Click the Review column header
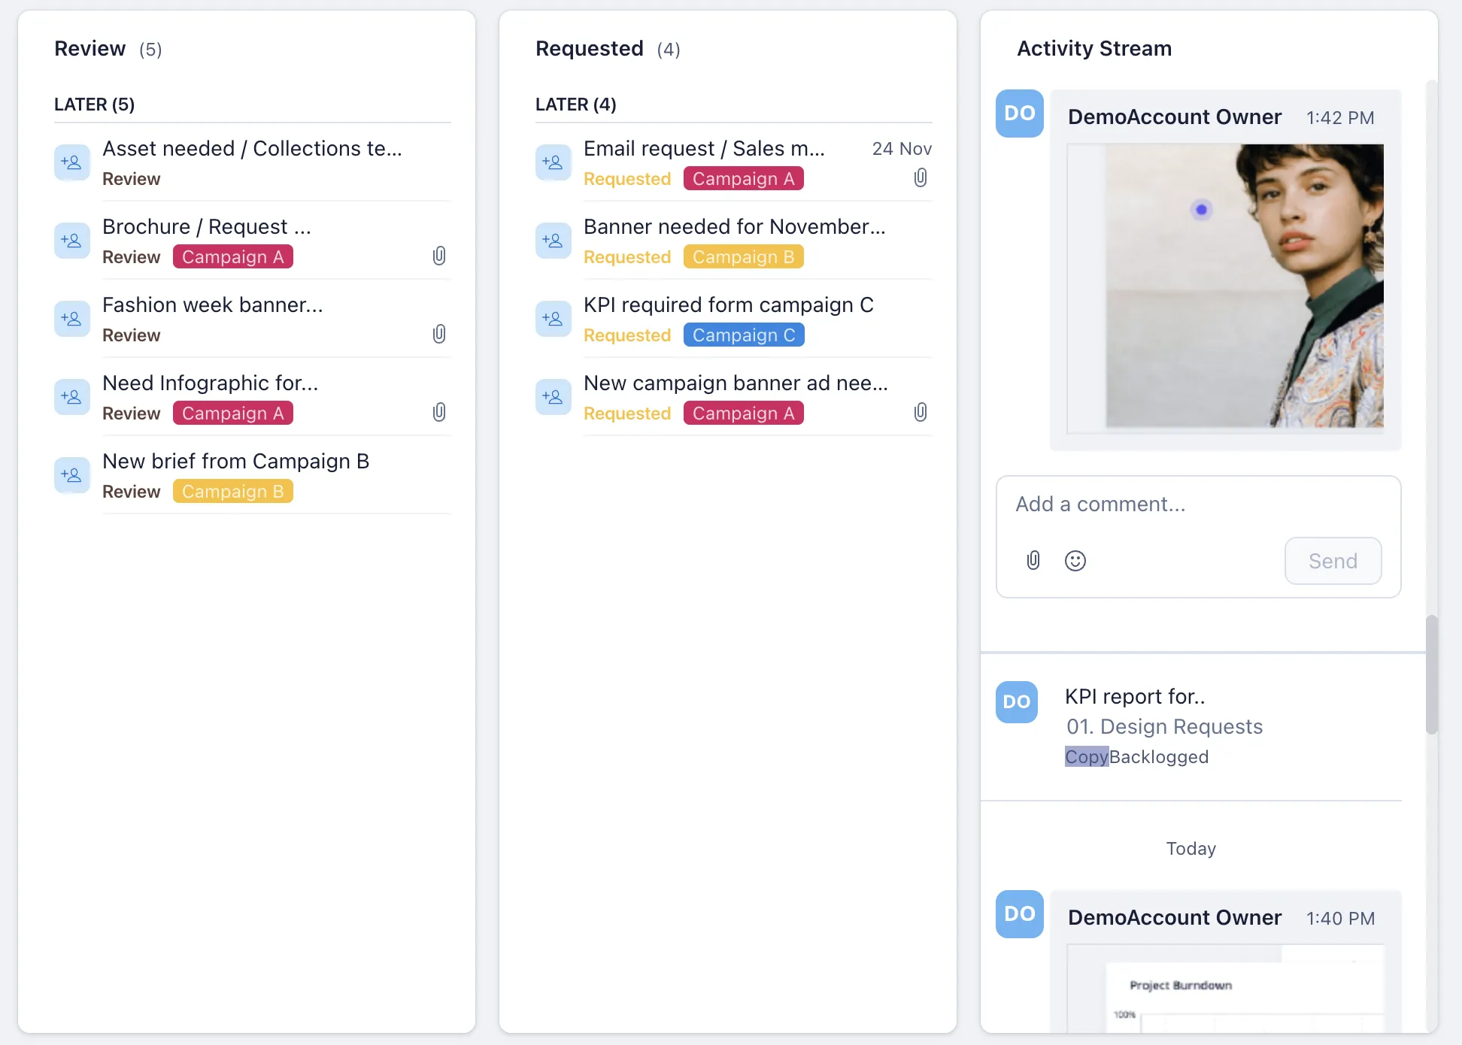The image size is (1462, 1045). (90, 49)
